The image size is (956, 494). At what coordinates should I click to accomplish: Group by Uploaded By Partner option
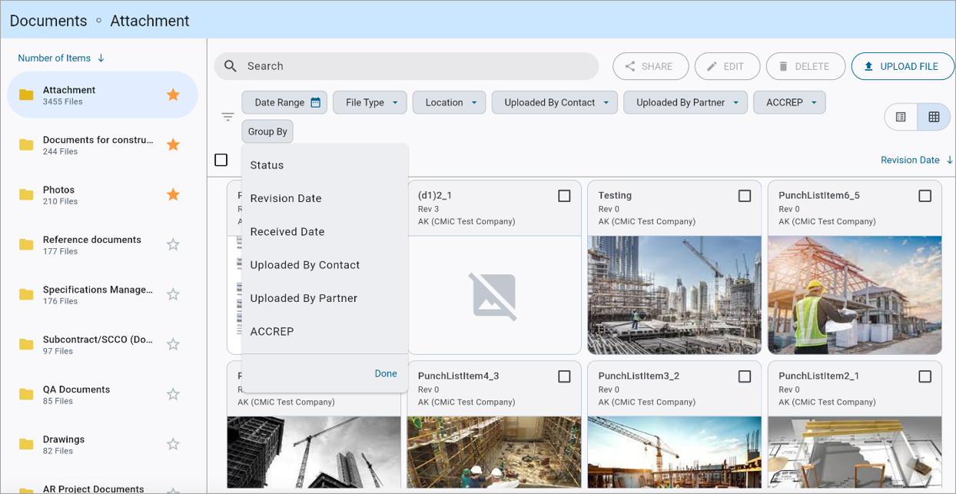pos(324,298)
